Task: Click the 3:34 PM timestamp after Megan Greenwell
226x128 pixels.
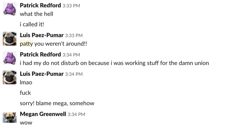Action: 76,115
